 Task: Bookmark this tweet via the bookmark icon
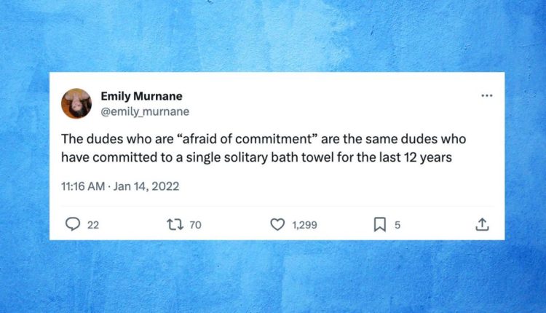(379, 225)
